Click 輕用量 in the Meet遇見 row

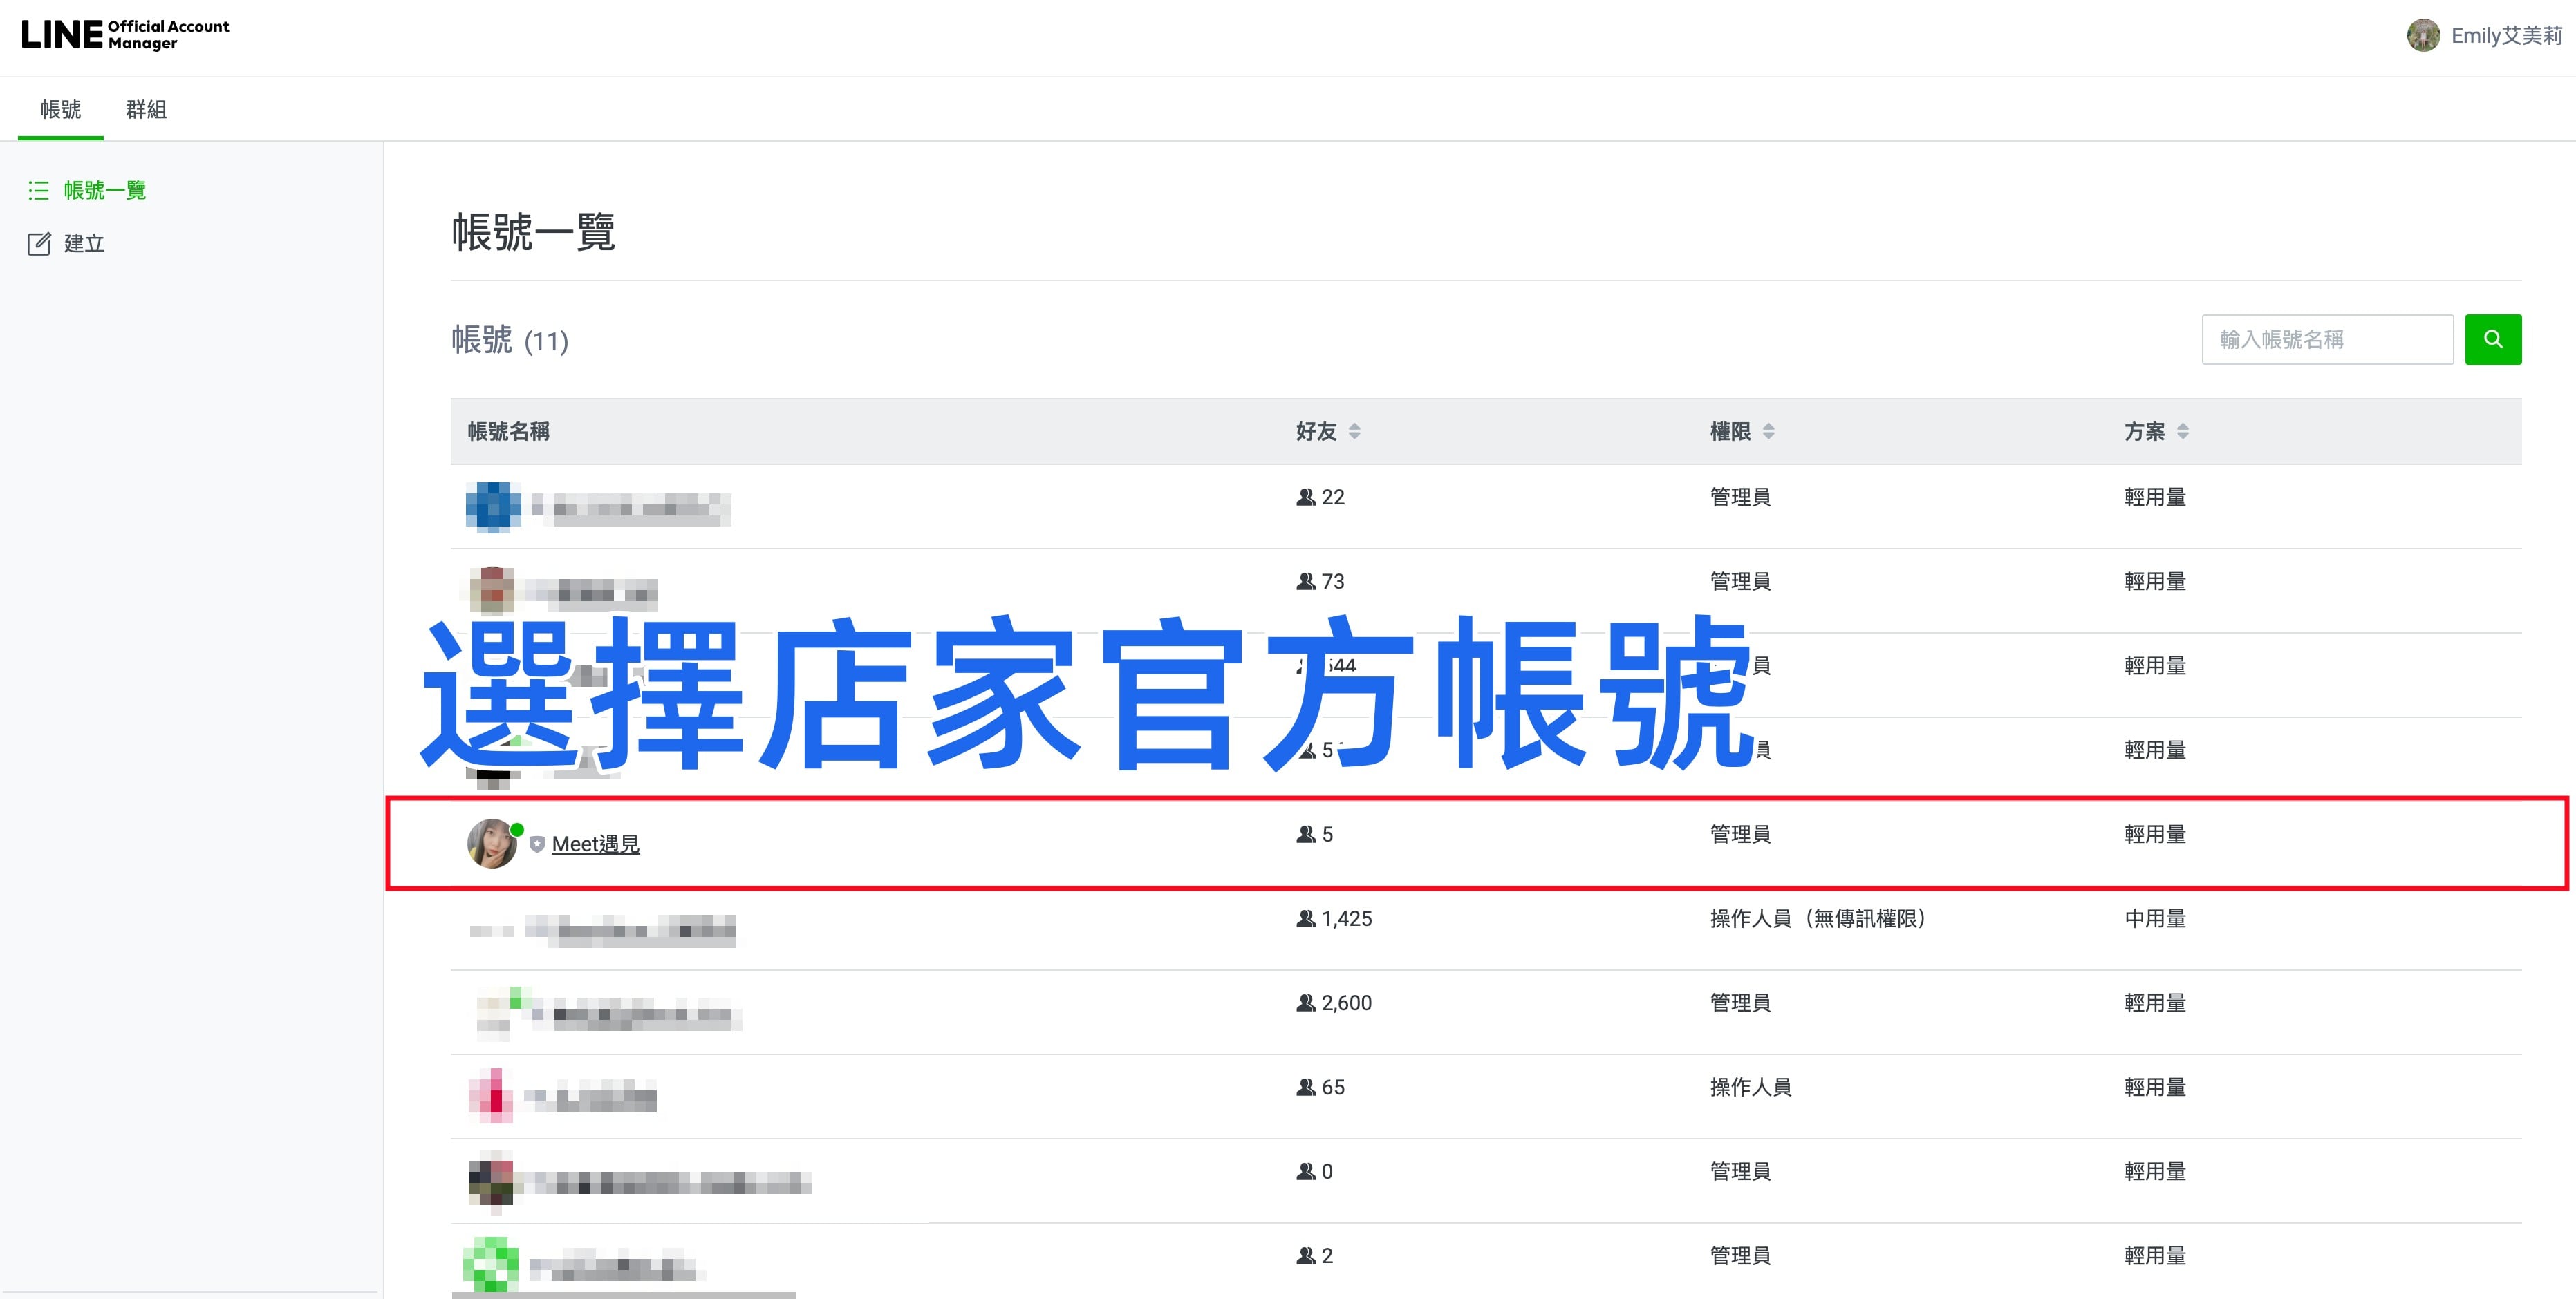(2155, 835)
